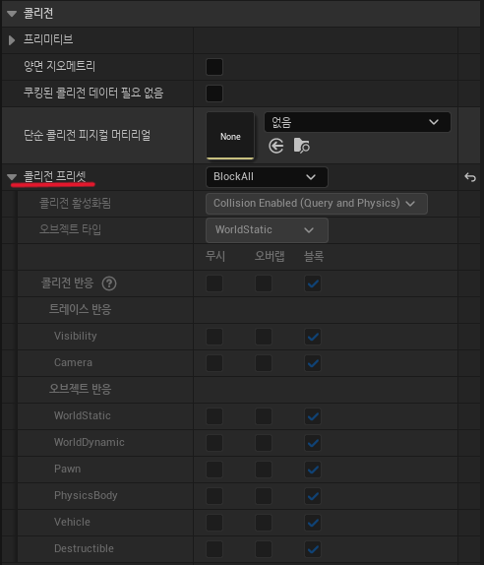Set WorldDynamic response to 무시
The height and width of the screenshot is (565, 484).
[214, 443]
